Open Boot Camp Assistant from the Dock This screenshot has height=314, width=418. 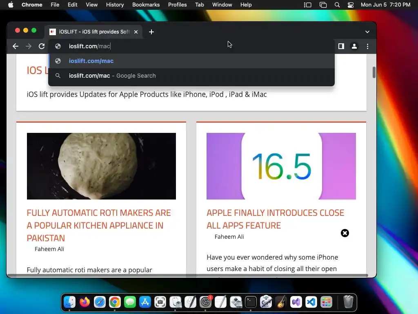point(236,302)
